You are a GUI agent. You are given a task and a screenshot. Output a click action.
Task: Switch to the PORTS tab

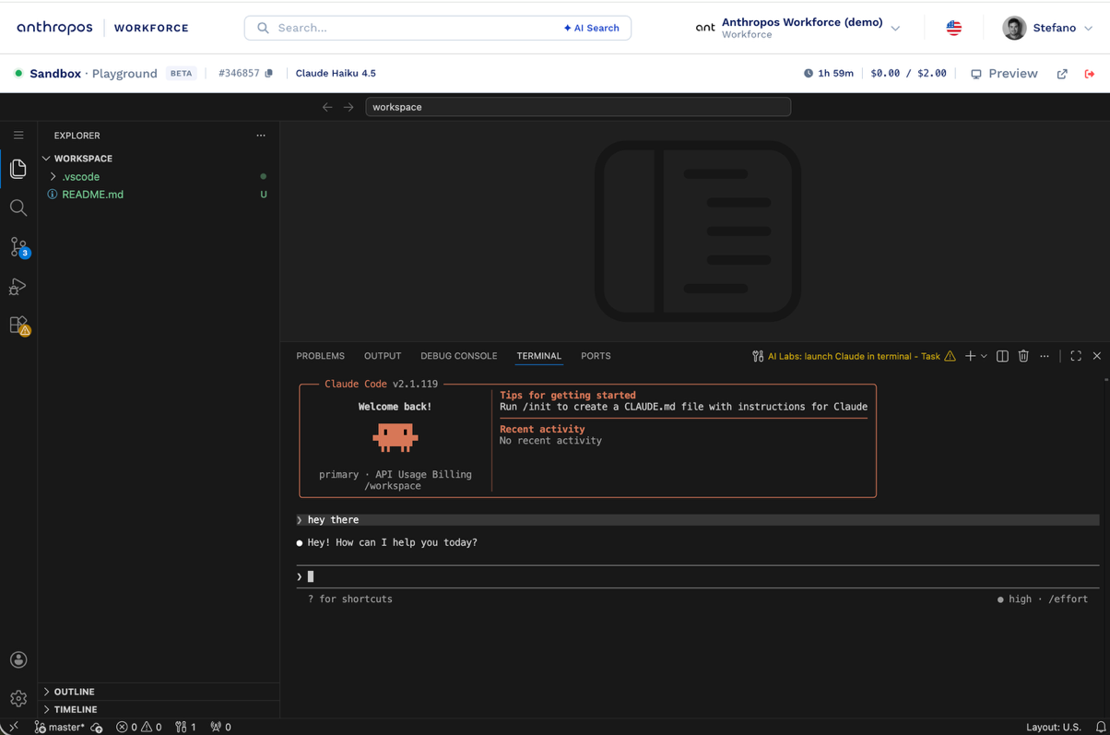[x=596, y=356]
